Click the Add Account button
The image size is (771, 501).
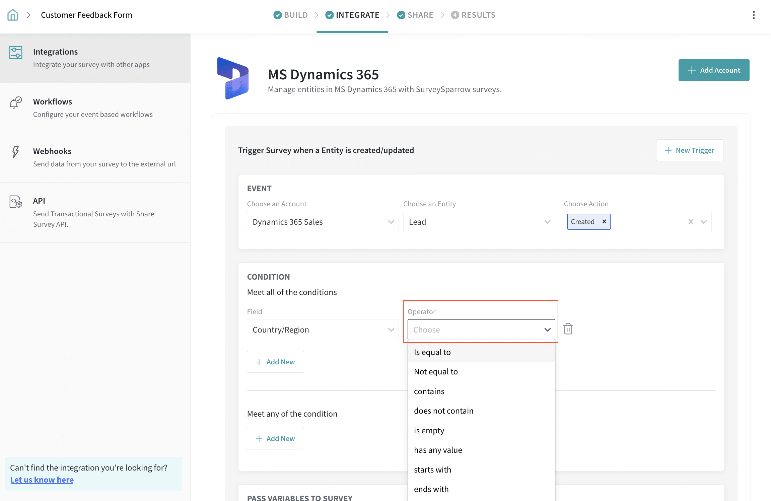click(x=714, y=70)
